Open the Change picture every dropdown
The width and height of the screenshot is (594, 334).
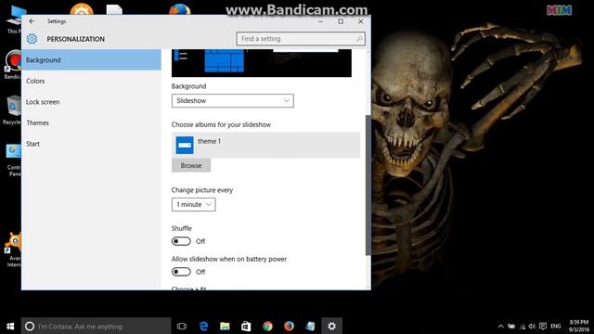194,204
